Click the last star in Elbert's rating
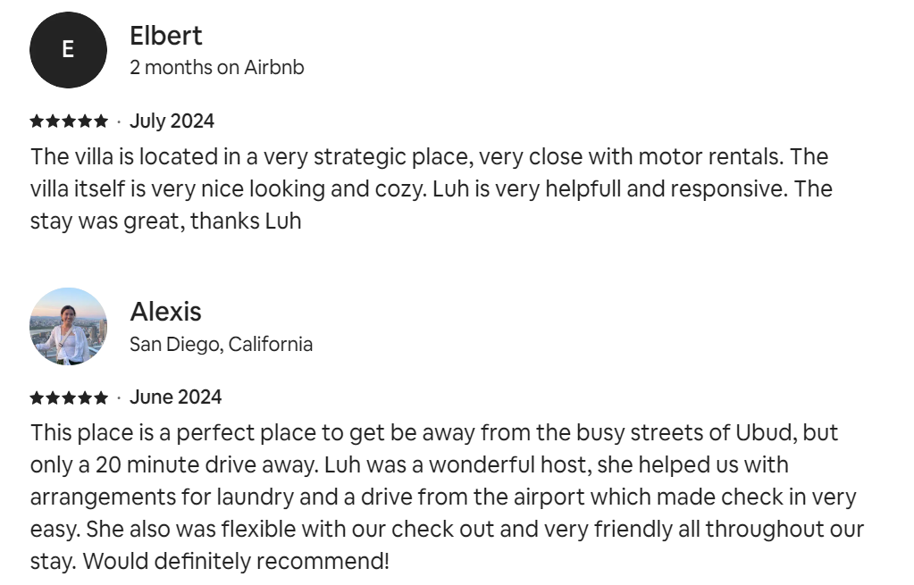 click(101, 121)
